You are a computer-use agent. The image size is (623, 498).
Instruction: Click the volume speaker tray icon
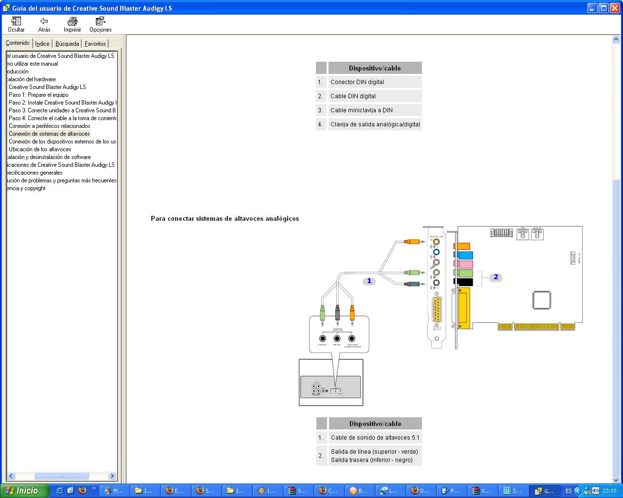(x=596, y=491)
